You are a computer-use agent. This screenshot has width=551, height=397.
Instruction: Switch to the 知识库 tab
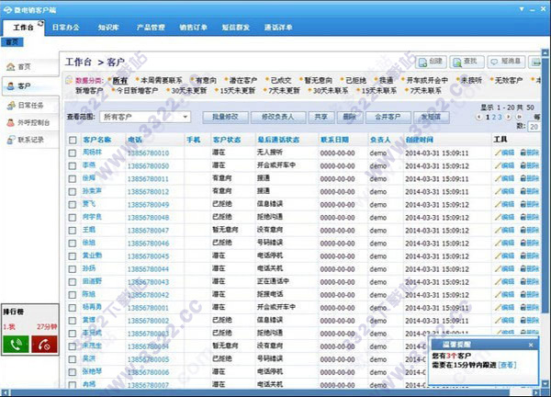(x=108, y=27)
